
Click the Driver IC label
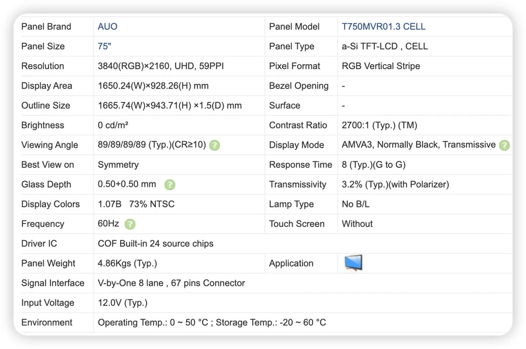39,244
